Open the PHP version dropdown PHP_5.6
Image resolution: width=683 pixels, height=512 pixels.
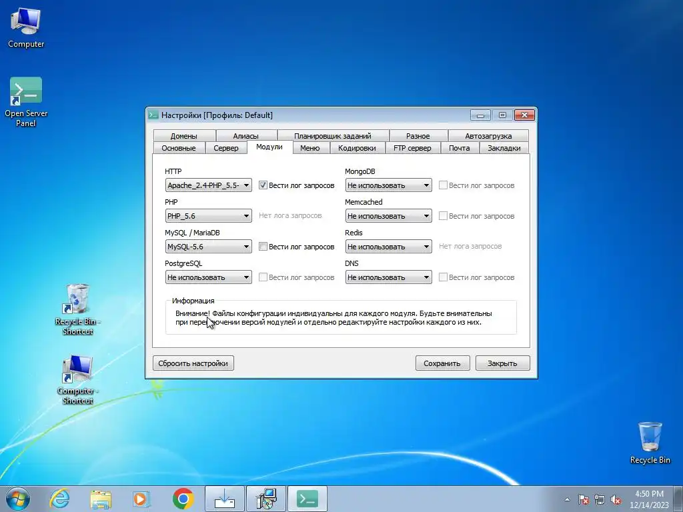tap(208, 216)
